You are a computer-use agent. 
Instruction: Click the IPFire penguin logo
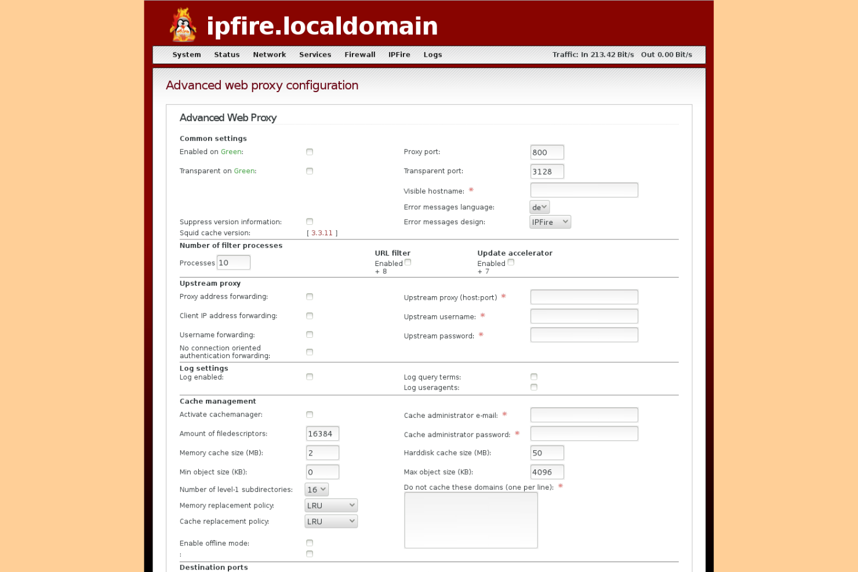(183, 25)
